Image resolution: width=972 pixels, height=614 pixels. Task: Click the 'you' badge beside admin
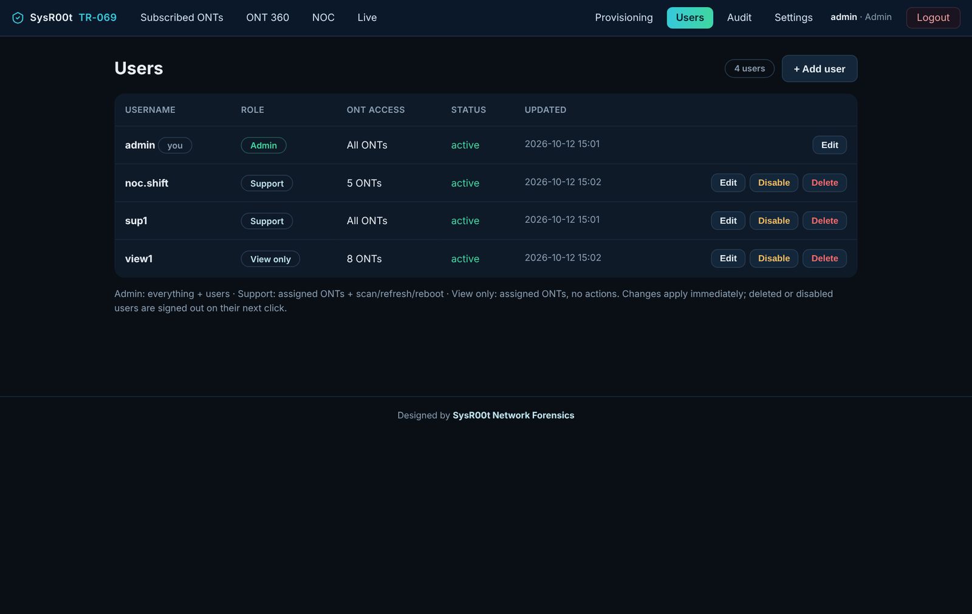pos(175,145)
